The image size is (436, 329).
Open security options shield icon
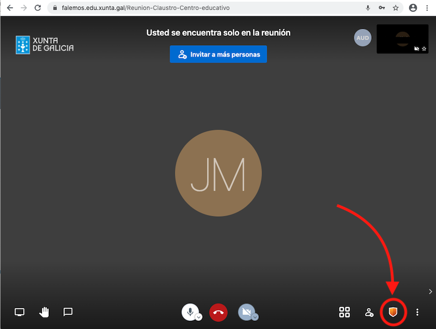[392, 312]
